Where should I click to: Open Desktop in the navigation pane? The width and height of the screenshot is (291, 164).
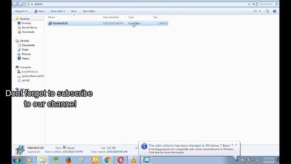[26, 23]
